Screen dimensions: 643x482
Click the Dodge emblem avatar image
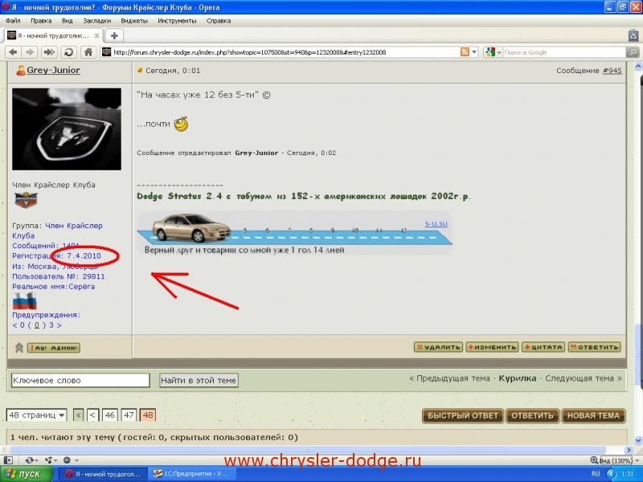67,129
